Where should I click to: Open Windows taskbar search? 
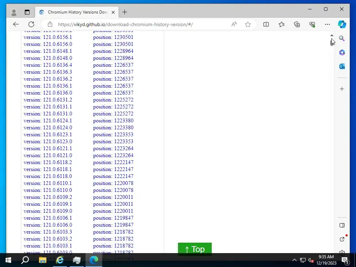pos(25,260)
